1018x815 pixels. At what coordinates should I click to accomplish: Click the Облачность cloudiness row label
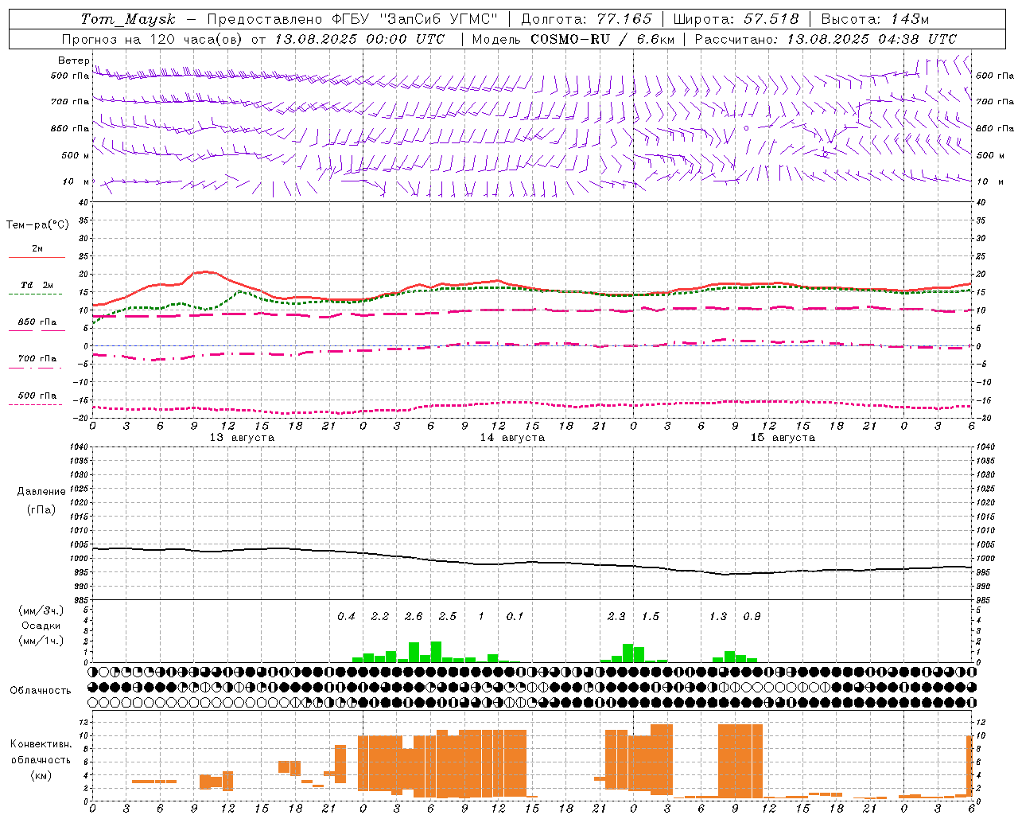(x=41, y=691)
